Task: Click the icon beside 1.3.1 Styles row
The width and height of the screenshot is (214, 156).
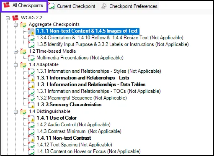Action: tap(31, 71)
